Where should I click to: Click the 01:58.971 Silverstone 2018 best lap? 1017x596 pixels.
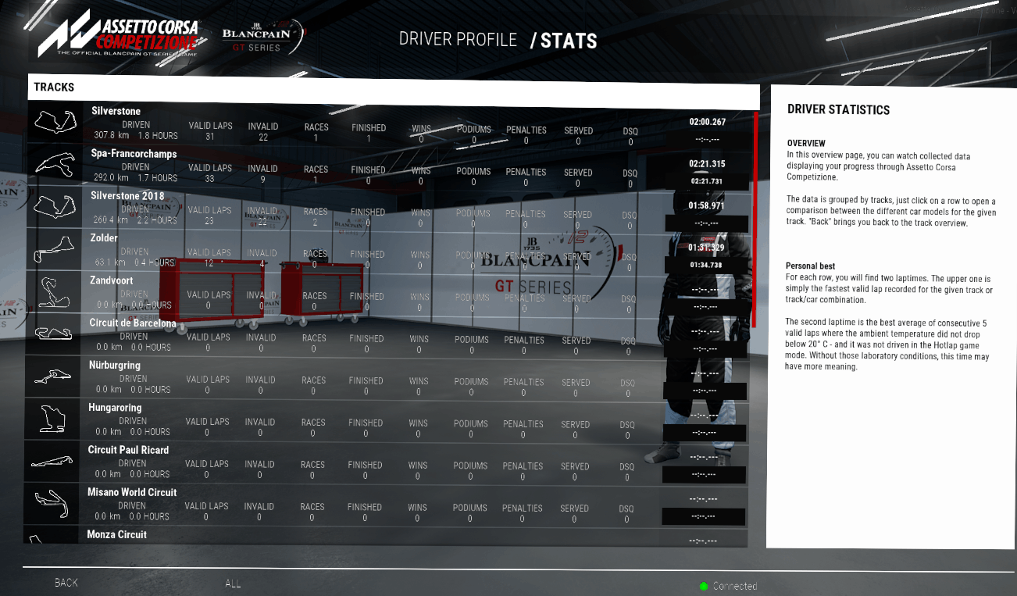706,206
